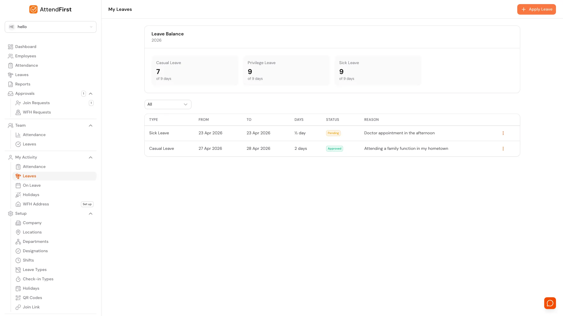Click the WFH Requests icon
Screen dimensions: 563x316
[x=18, y=112]
